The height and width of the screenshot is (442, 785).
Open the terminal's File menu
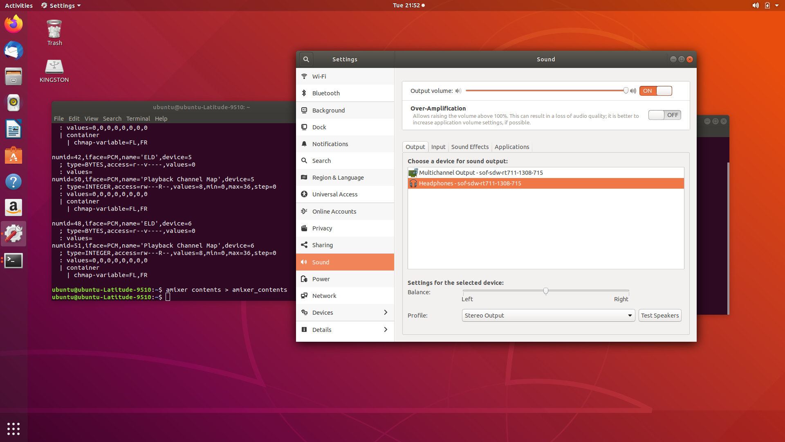59,119
